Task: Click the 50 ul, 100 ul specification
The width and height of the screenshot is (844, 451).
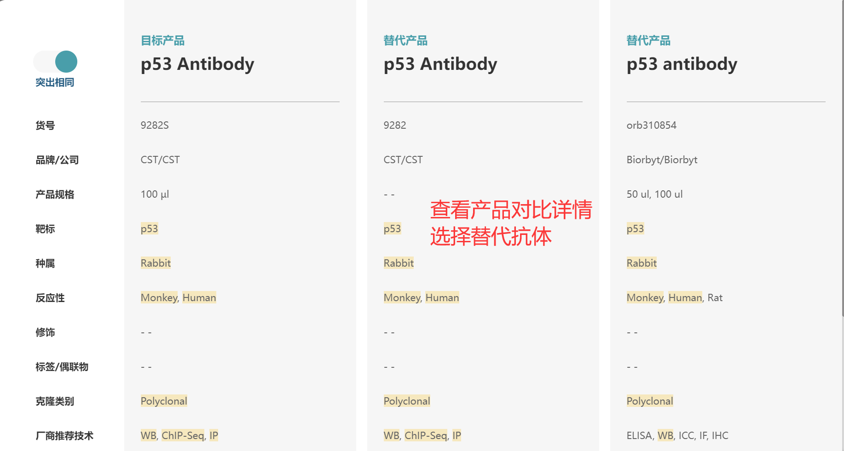Action: pyautogui.click(x=654, y=194)
